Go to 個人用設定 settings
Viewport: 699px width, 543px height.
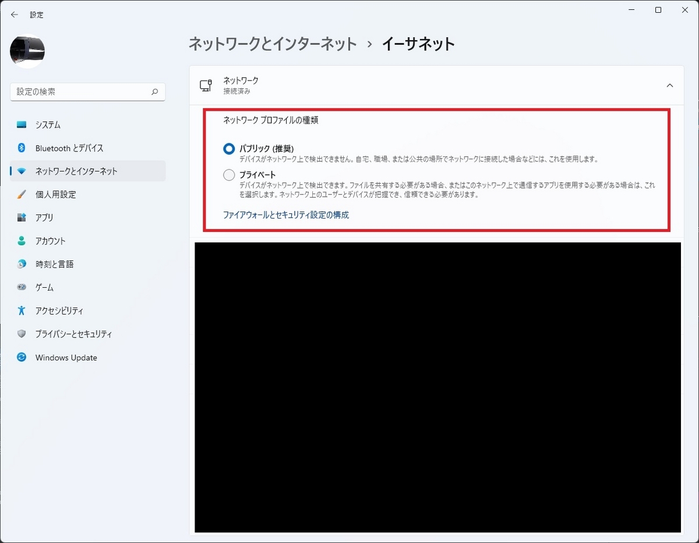[88, 195]
